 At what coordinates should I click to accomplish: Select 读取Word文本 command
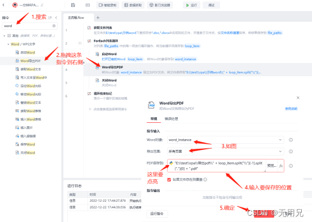(x=30, y=69)
